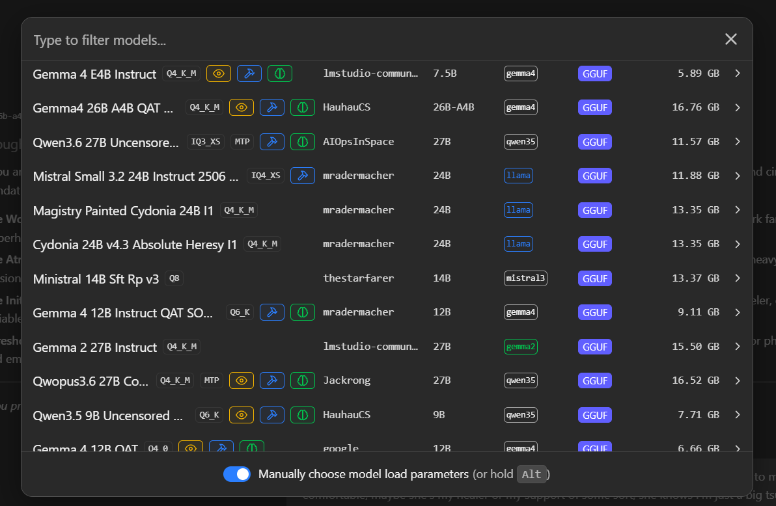Expand the Gemma4 26B A4B QAT row chevron
This screenshot has width=776, height=506.
coord(738,107)
